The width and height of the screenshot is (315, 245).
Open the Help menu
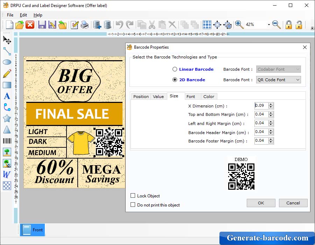tap(38, 15)
